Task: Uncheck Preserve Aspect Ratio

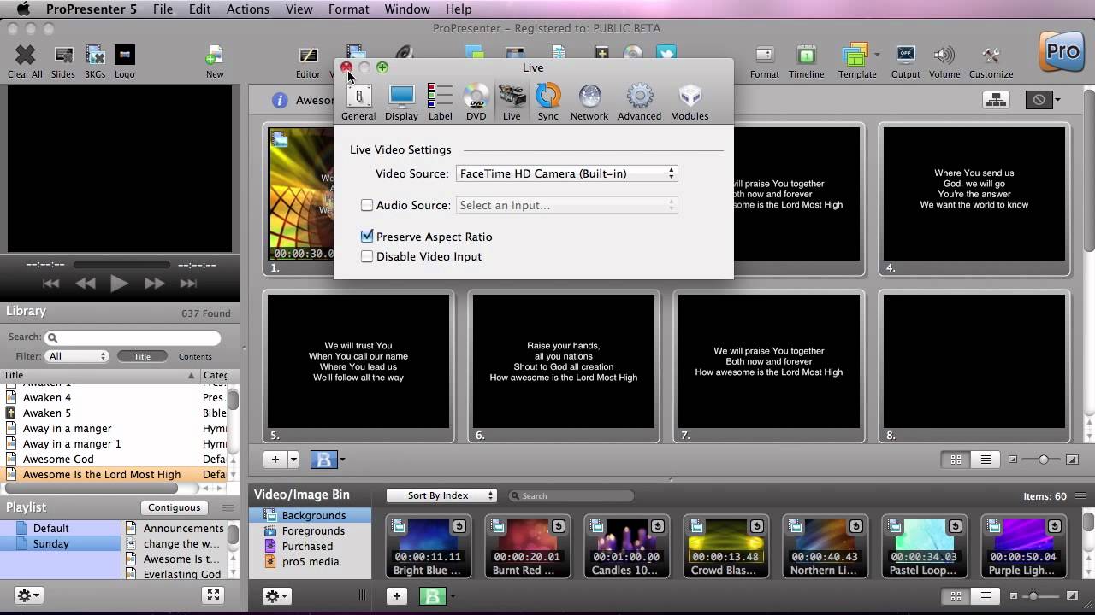Action: click(367, 237)
